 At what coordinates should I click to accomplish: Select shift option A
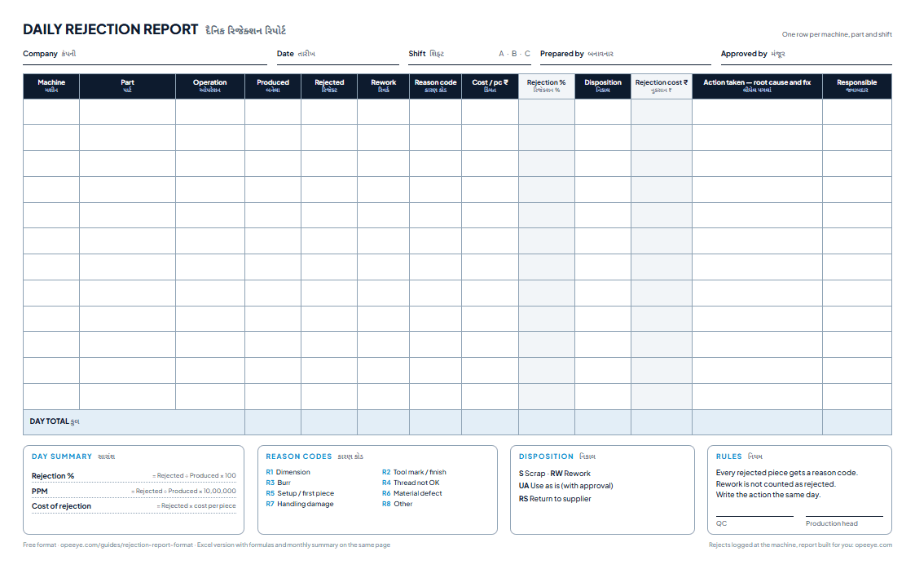501,54
